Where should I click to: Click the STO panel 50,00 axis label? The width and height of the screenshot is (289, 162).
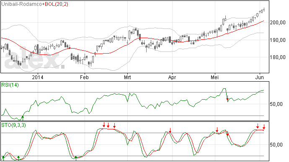coord(276,145)
